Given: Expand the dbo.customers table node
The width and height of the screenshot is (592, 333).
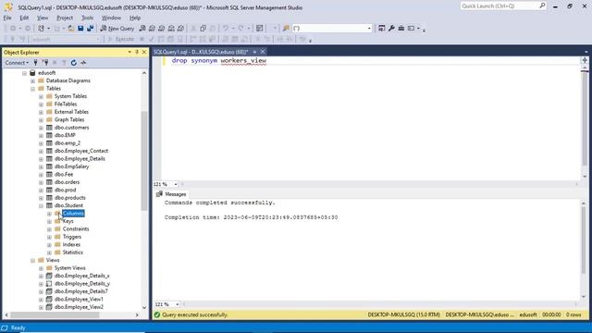Looking at the screenshot, I should point(41,128).
